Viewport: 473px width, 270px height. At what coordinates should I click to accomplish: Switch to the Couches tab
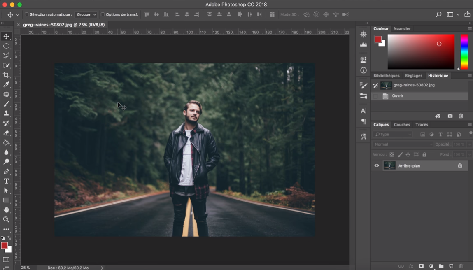point(402,124)
